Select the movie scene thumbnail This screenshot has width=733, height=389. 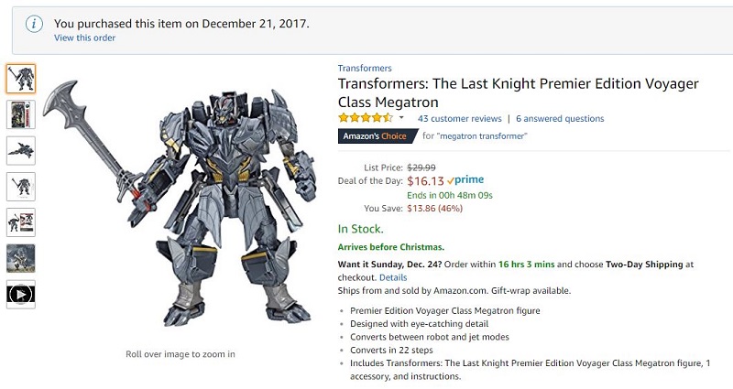pos(20,258)
